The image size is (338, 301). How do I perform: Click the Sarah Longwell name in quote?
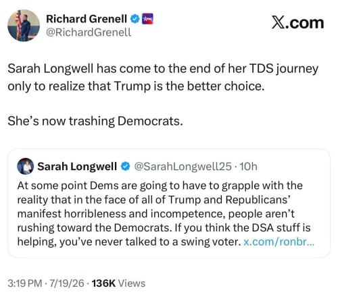77,167
